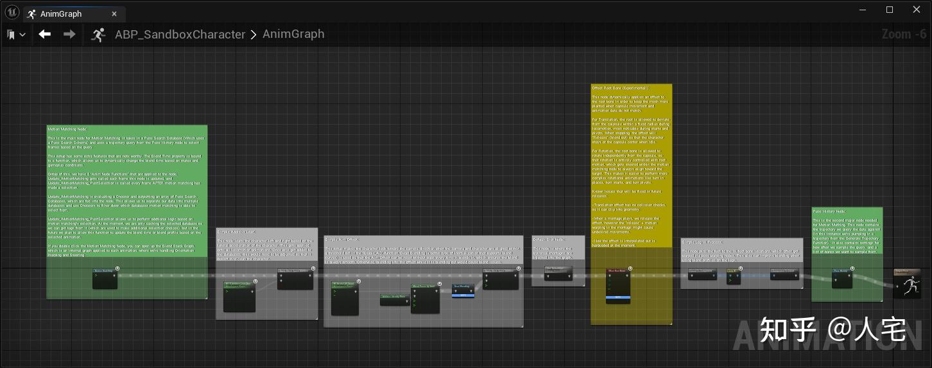Select the Pose History Node comment title

[x=829, y=211]
